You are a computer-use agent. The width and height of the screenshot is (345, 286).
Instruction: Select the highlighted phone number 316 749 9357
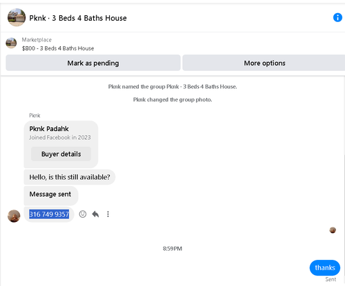click(49, 214)
